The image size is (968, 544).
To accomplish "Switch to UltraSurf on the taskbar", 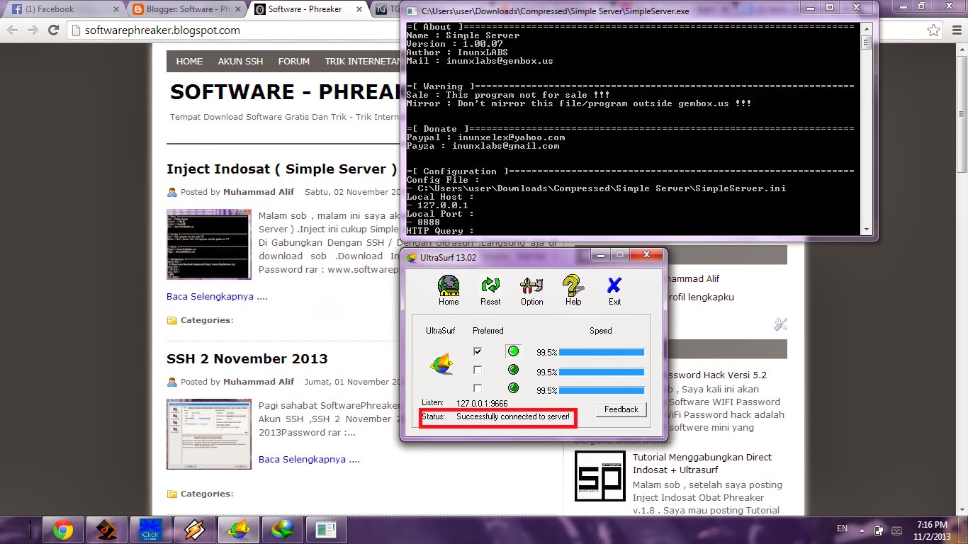I will point(237,530).
